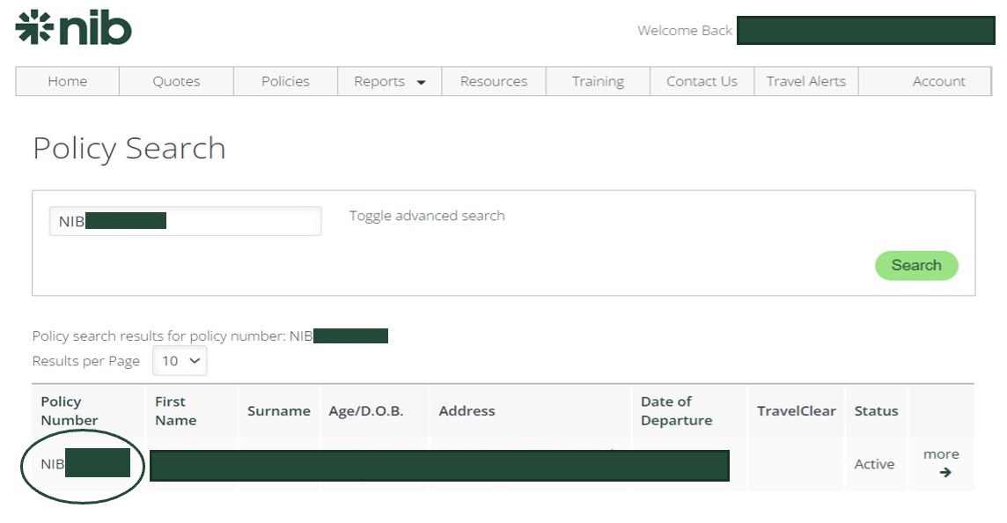The image size is (1007, 523).
Task: Click the Status column header
Action: (876, 411)
